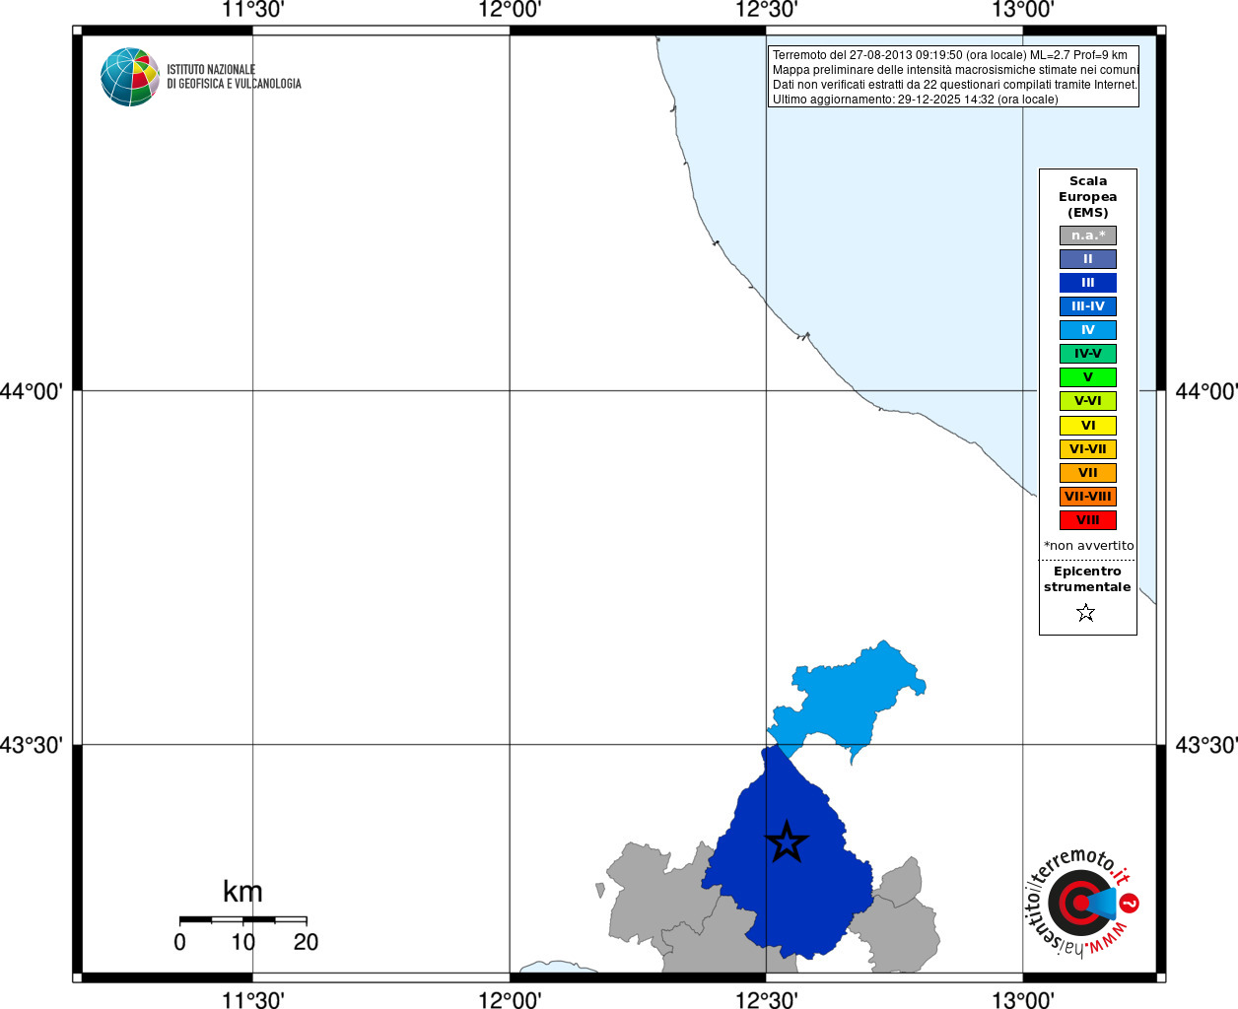Click 'Epicentro strumentale' legend label
Image resolution: width=1238 pixels, height=1009 pixels.
point(1087,579)
